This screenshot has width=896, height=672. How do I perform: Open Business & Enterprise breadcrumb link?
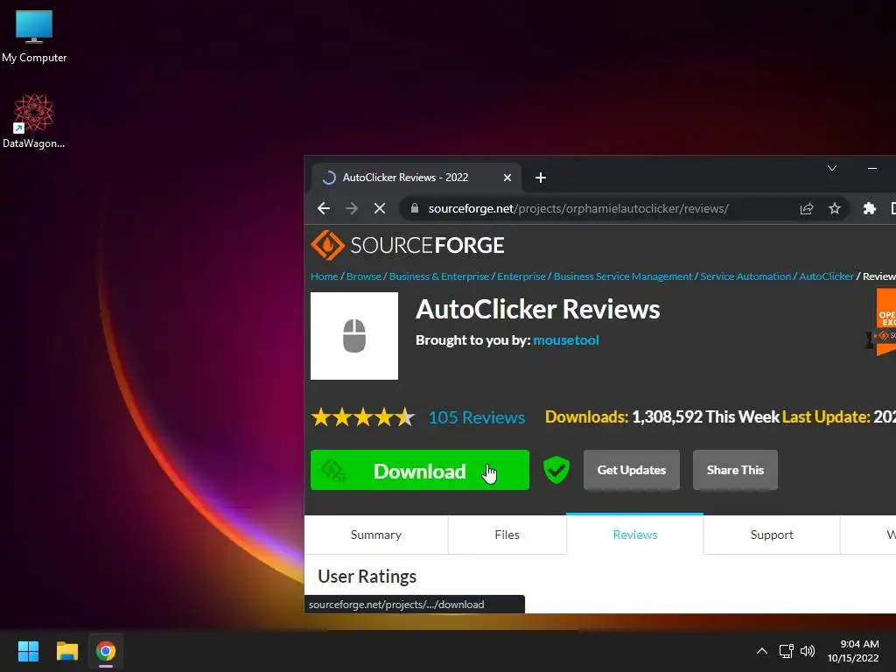[x=439, y=276]
